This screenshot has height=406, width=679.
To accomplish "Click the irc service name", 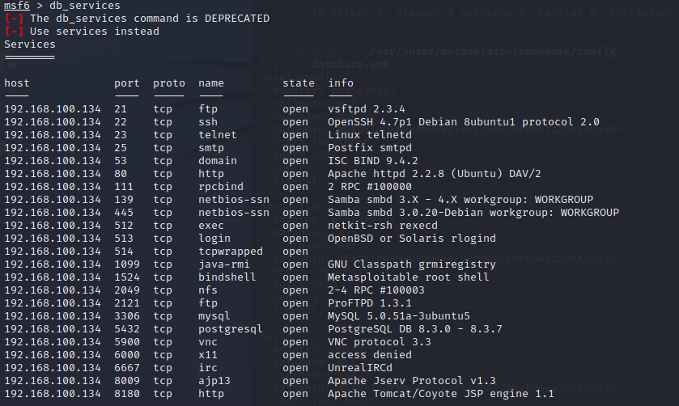I will pos(208,368).
